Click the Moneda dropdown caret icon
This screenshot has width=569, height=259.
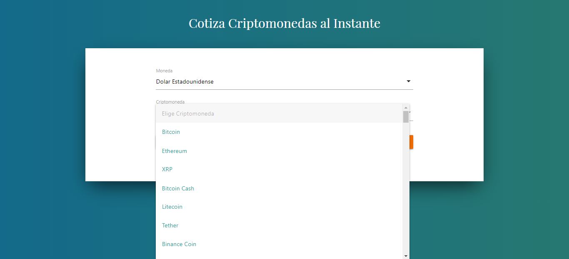[409, 81]
